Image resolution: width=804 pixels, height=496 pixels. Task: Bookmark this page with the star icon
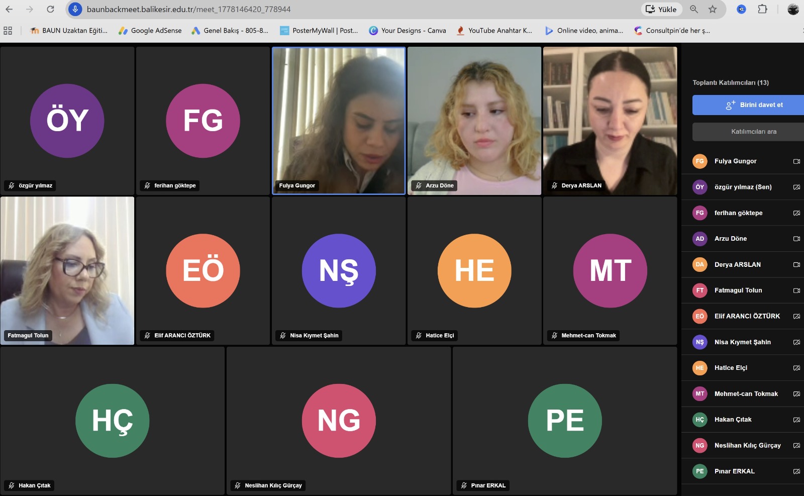point(713,9)
